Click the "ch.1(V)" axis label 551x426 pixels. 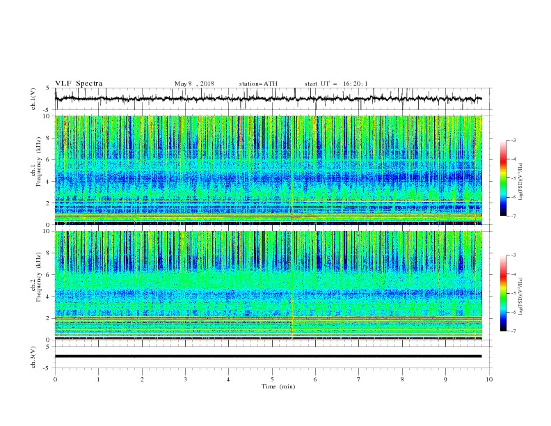pyautogui.click(x=33, y=99)
